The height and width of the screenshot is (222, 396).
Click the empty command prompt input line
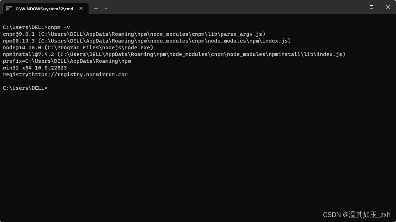tap(25, 88)
